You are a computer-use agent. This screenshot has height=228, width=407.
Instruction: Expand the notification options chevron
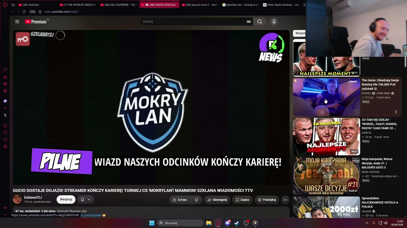point(89,199)
